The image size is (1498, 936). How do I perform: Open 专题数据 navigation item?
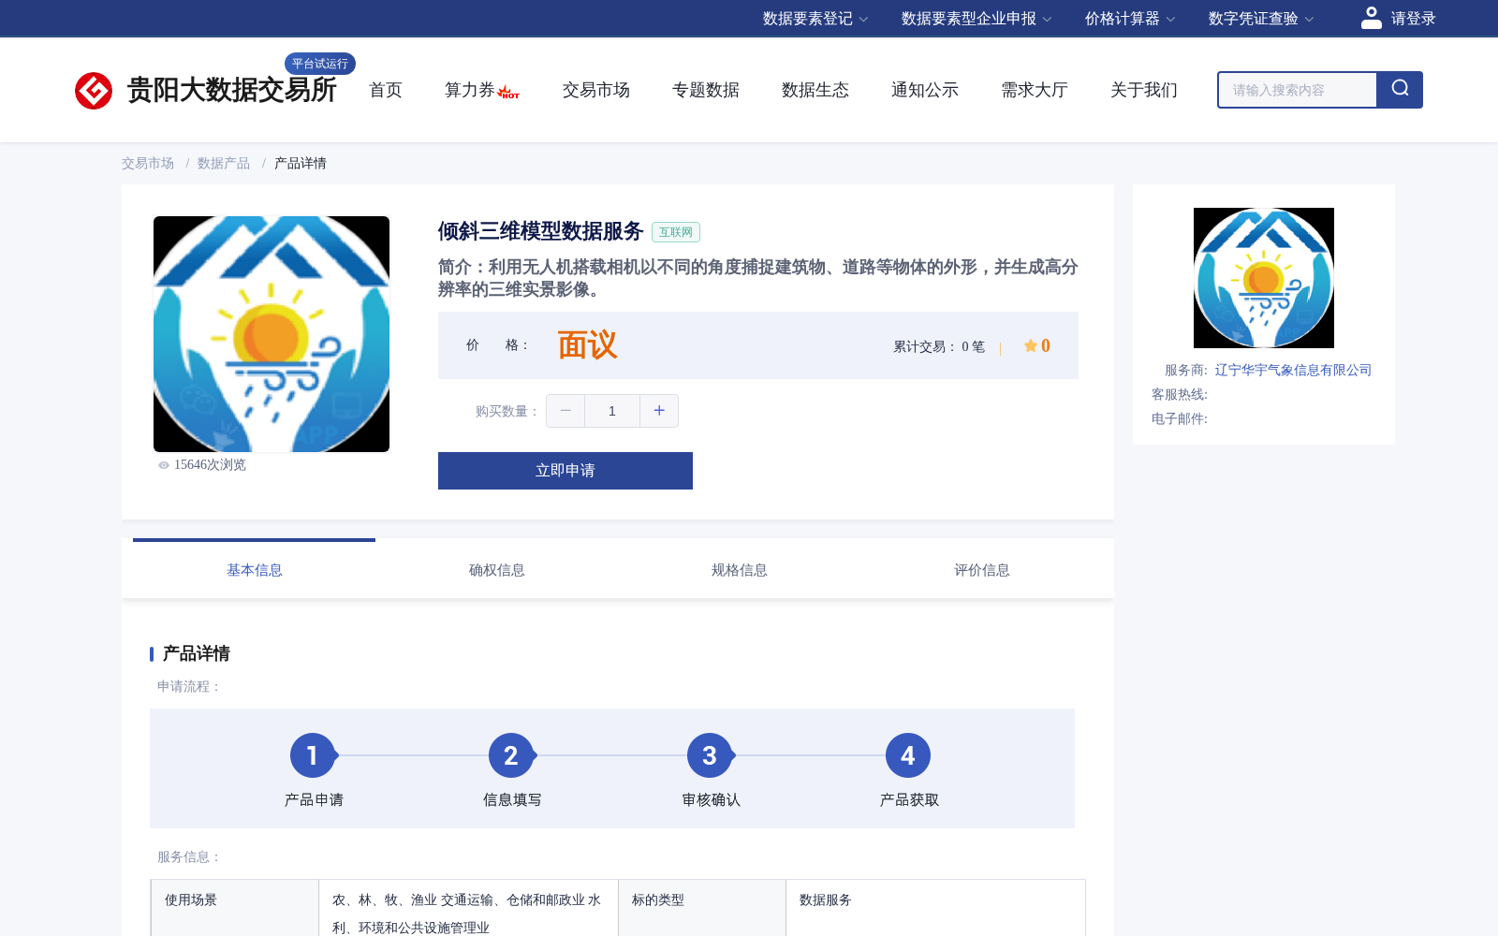[706, 90]
